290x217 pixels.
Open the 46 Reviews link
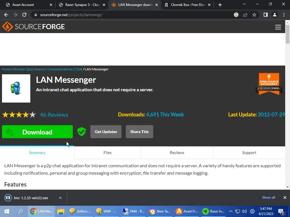[54, 115]
